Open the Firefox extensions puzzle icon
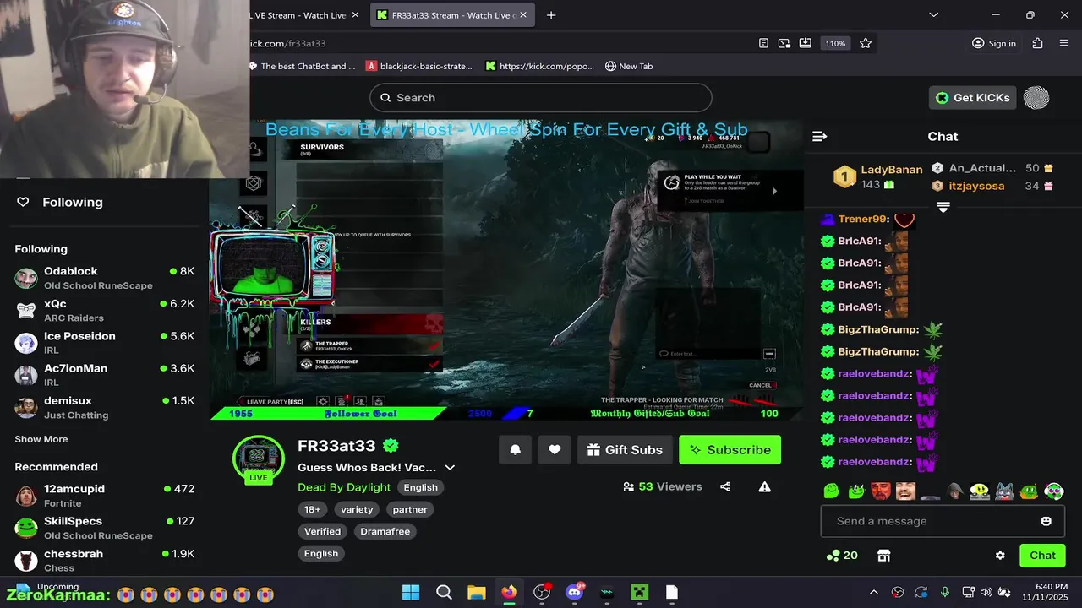 1037,43
